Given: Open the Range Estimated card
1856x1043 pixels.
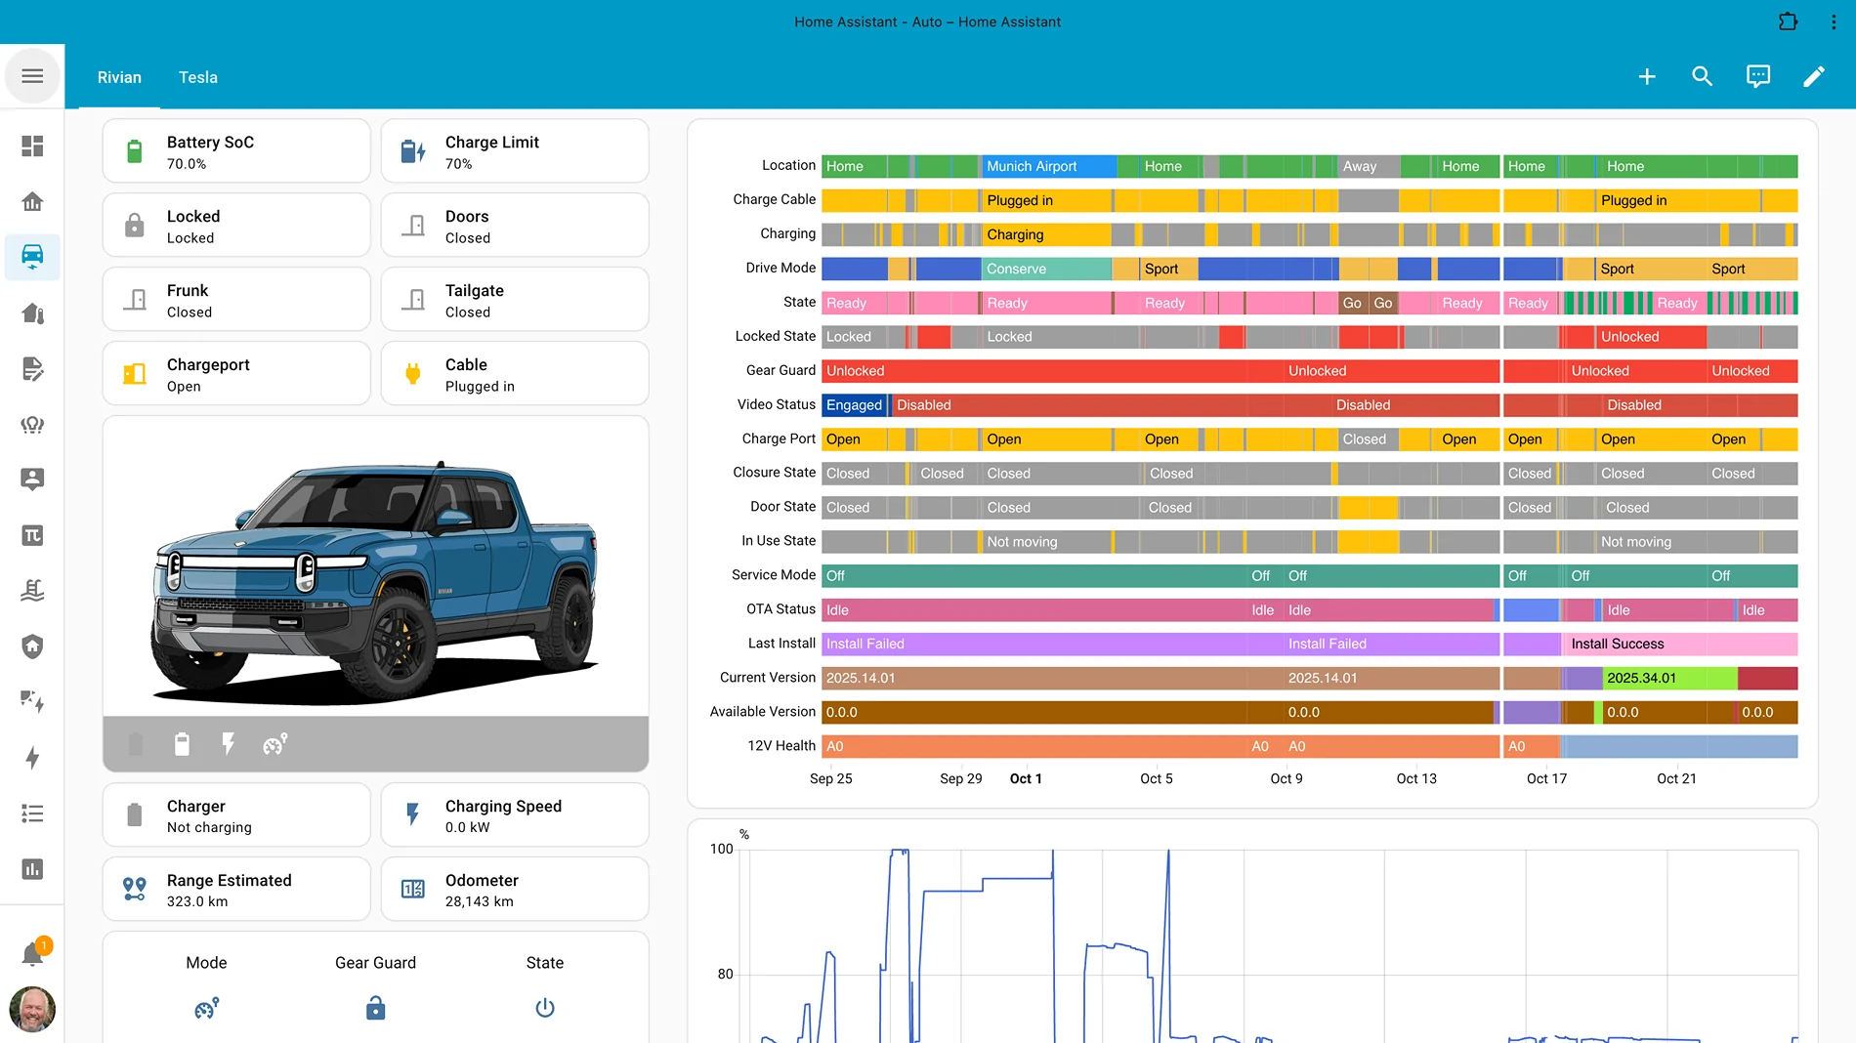Looking at the screenshot, I should pyautogui.click(x=236, y=890).
